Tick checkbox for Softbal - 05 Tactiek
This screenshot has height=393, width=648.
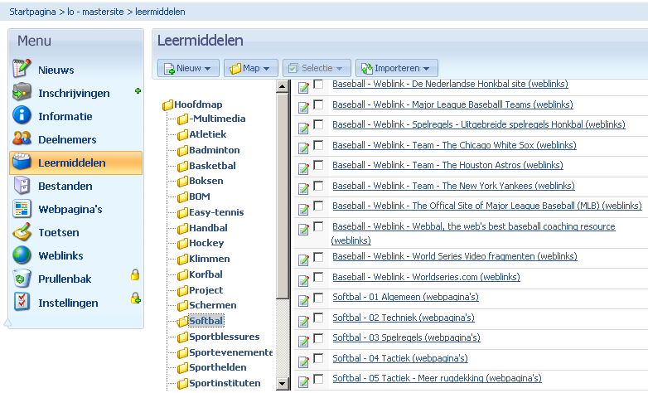click(318, 379)
